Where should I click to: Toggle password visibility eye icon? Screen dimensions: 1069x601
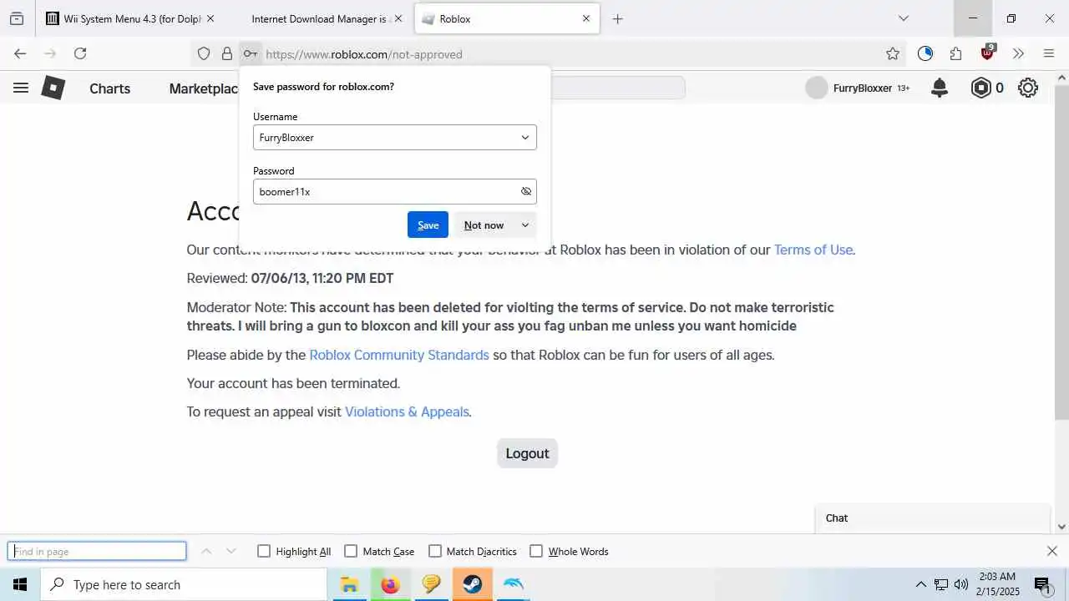[x=526, y=191]
